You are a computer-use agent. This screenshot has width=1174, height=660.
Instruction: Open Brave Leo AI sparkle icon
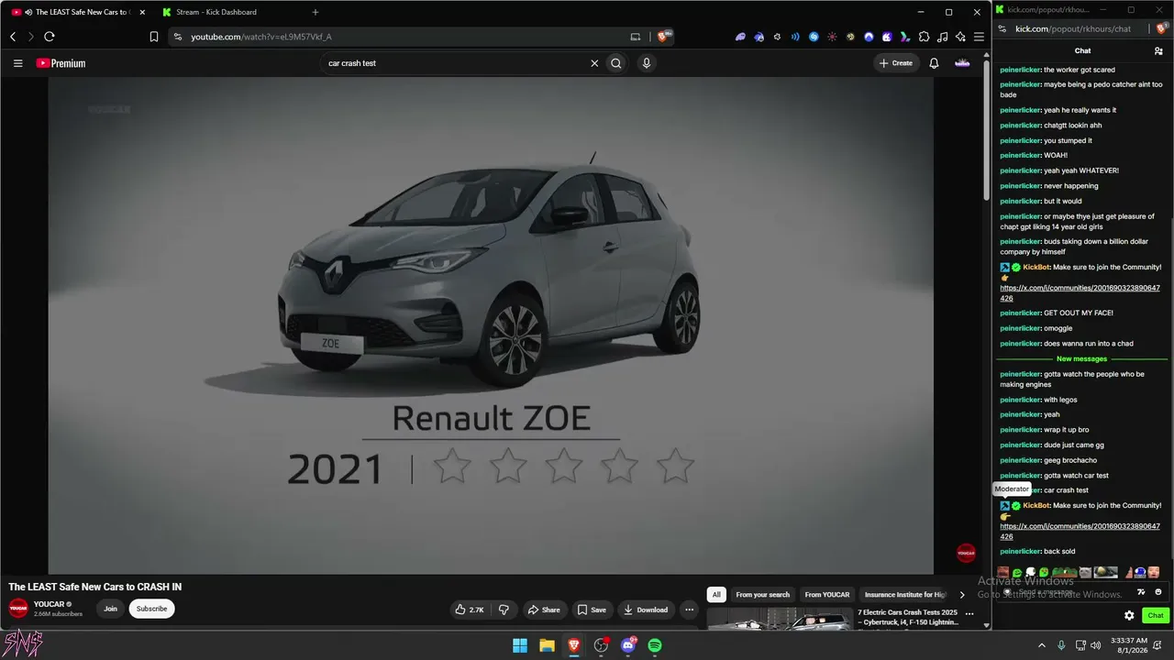point(960,37)
